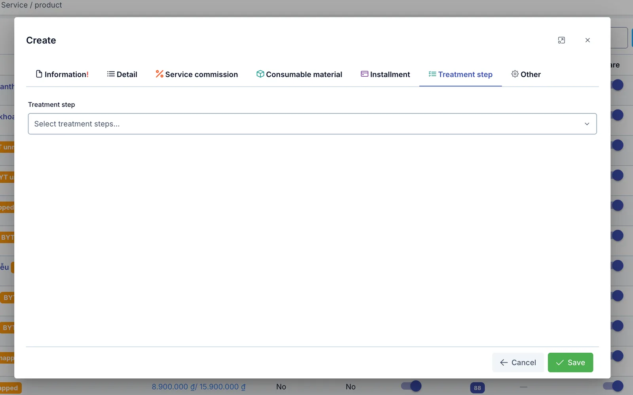Toggle the switch left of the 88 badge
Screen dimensions: 633x395
411,386
